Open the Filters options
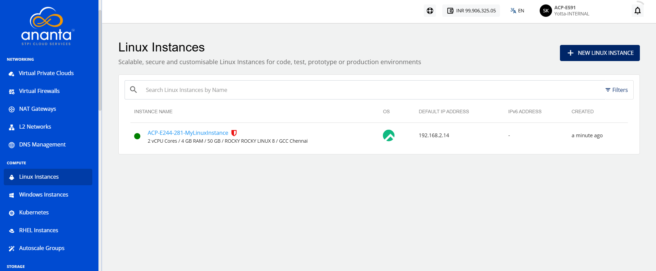Image resolution: width=656 pixels, height=271 pixels. point(617,90)
